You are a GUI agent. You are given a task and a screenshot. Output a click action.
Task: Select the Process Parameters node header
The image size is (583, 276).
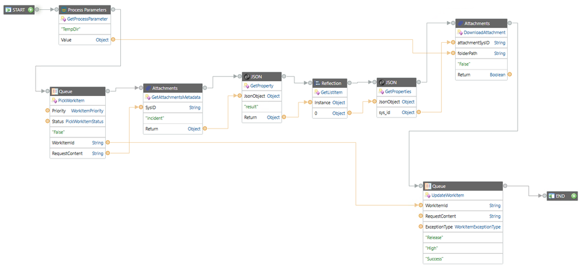point(85,10)
